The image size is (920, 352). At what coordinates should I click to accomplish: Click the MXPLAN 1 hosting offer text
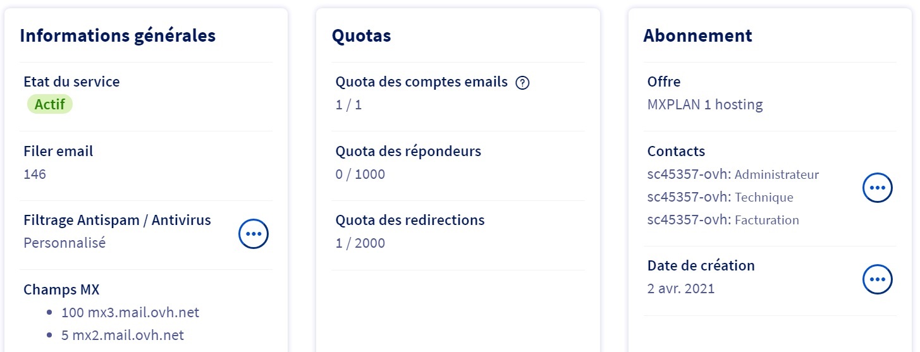point(705,105)
